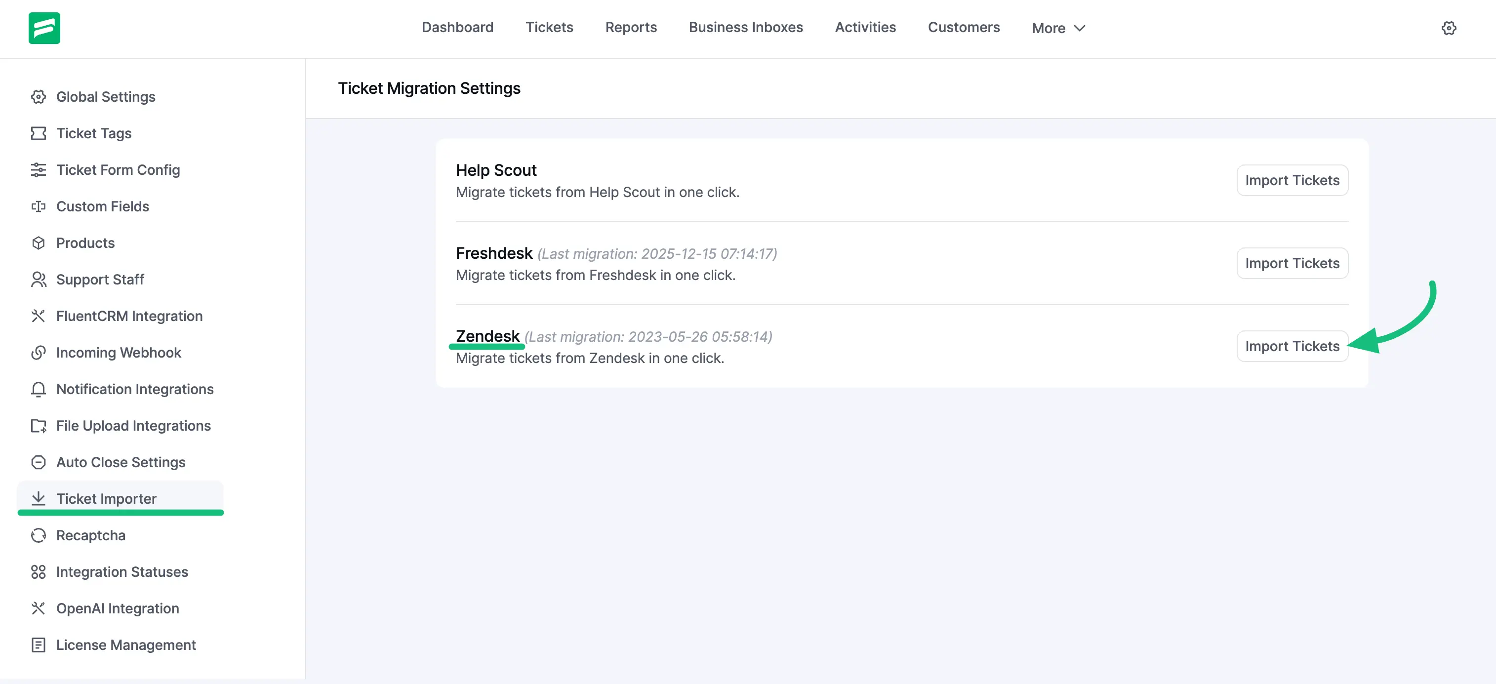
Task: Click the Fluent Support logo
Action: (x=45, y=28)
